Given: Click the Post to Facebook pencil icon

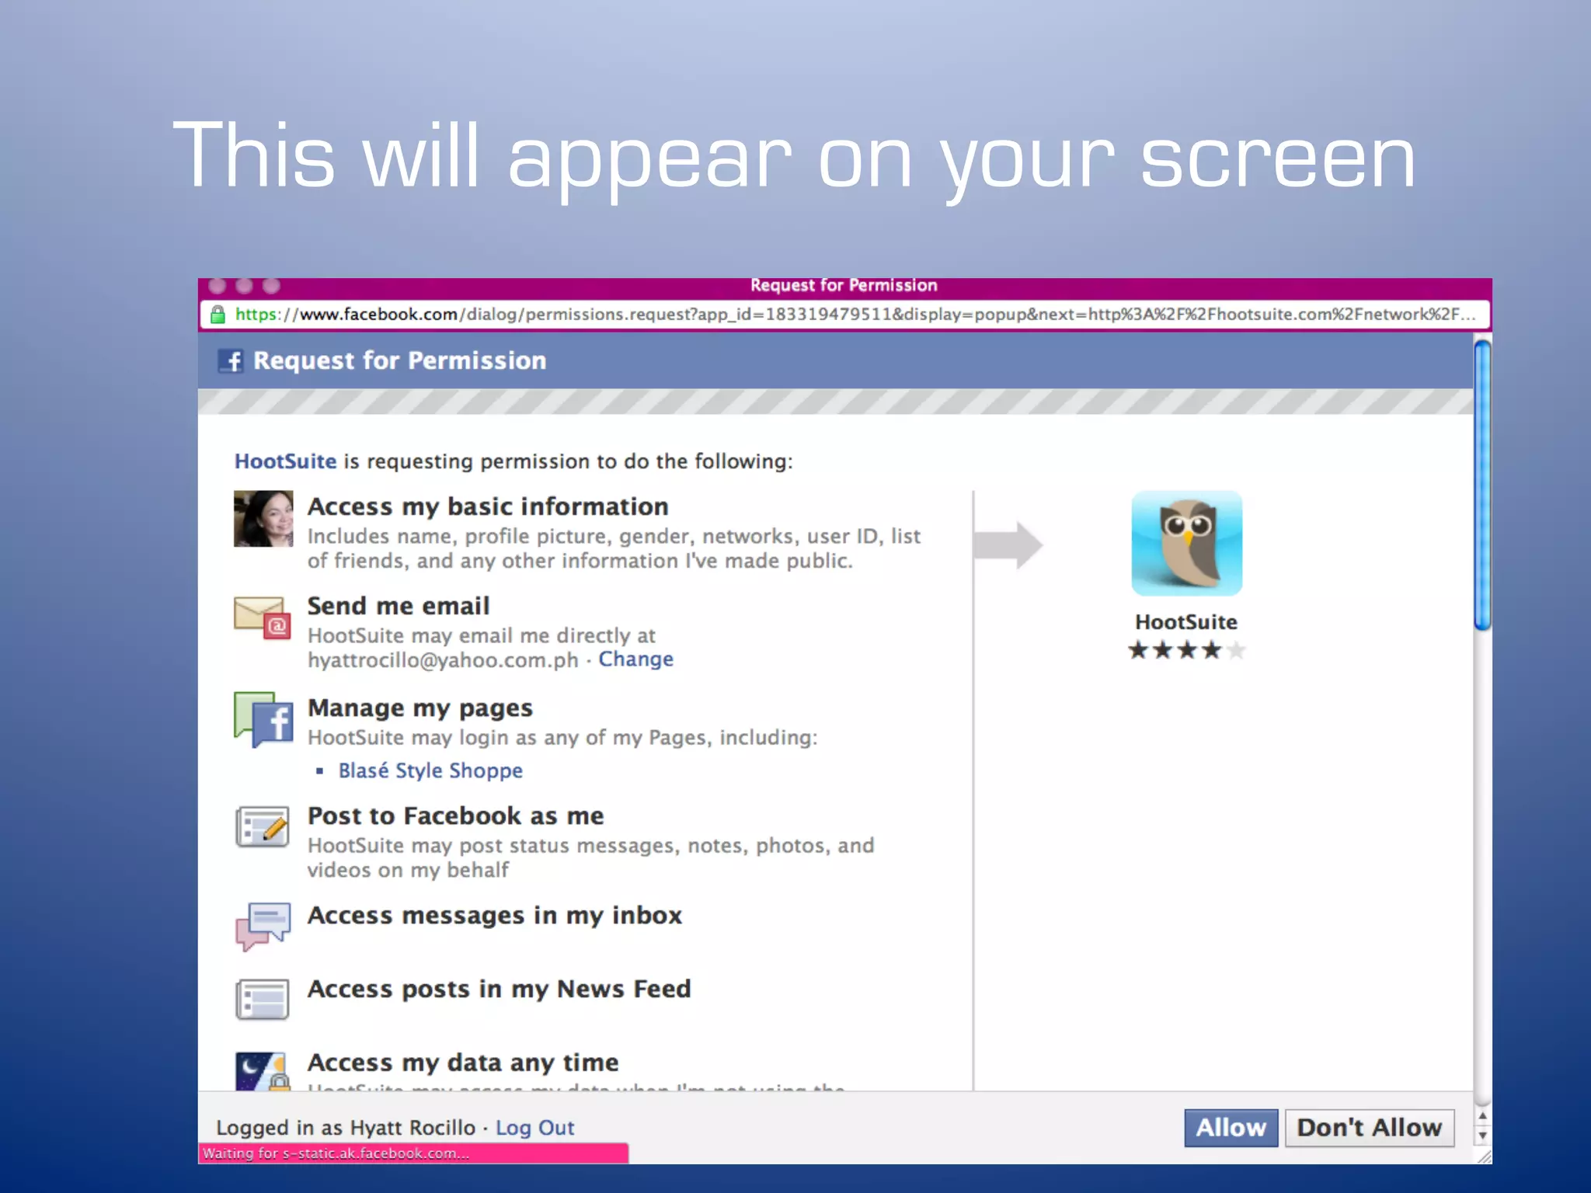Looking at the screenshot, I should (263, 826).
